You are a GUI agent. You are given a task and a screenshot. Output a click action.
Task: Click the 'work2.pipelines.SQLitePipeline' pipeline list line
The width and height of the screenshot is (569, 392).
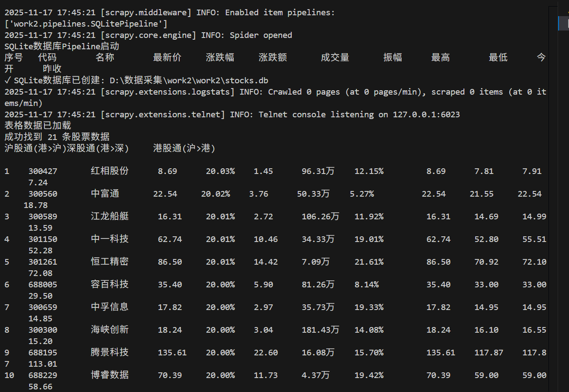(86, 24)
